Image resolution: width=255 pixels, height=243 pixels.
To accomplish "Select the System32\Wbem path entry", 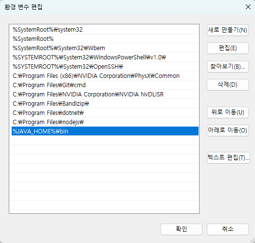I will [104, 48].
